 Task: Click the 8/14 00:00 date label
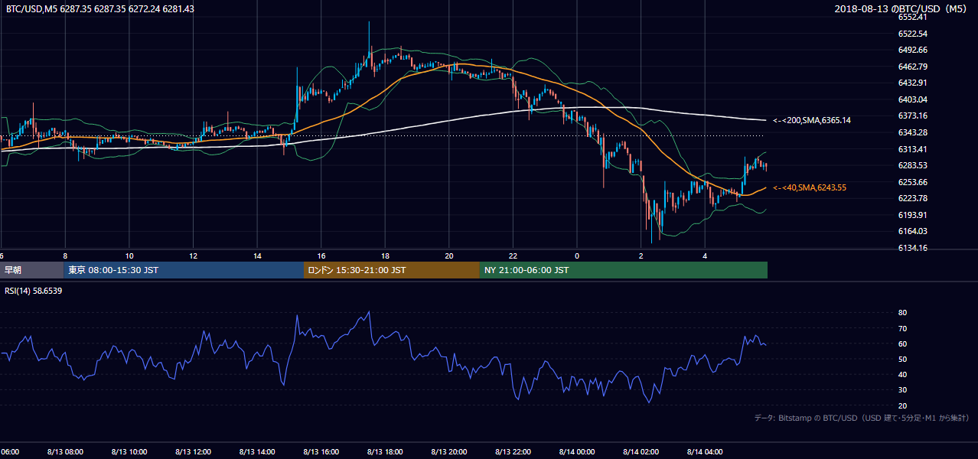coord(577,451)
